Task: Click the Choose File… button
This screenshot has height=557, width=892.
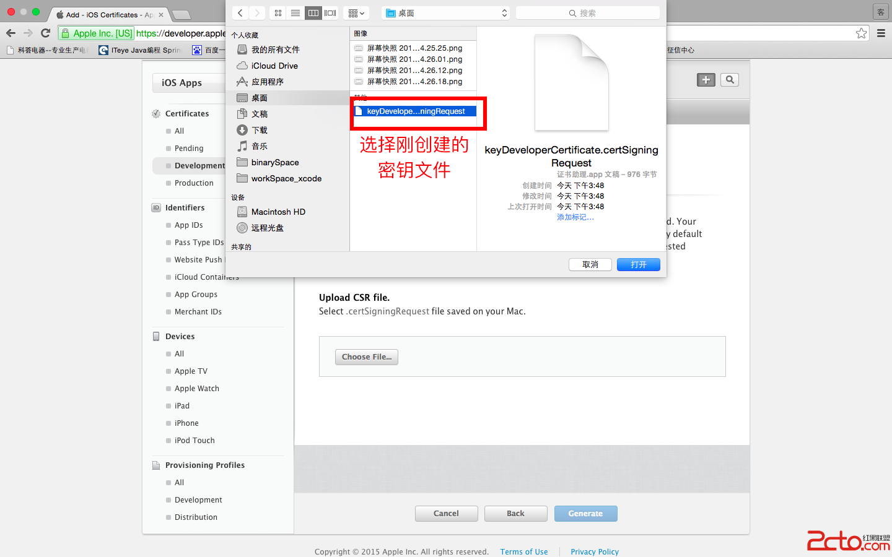Action: coord(367,357)
